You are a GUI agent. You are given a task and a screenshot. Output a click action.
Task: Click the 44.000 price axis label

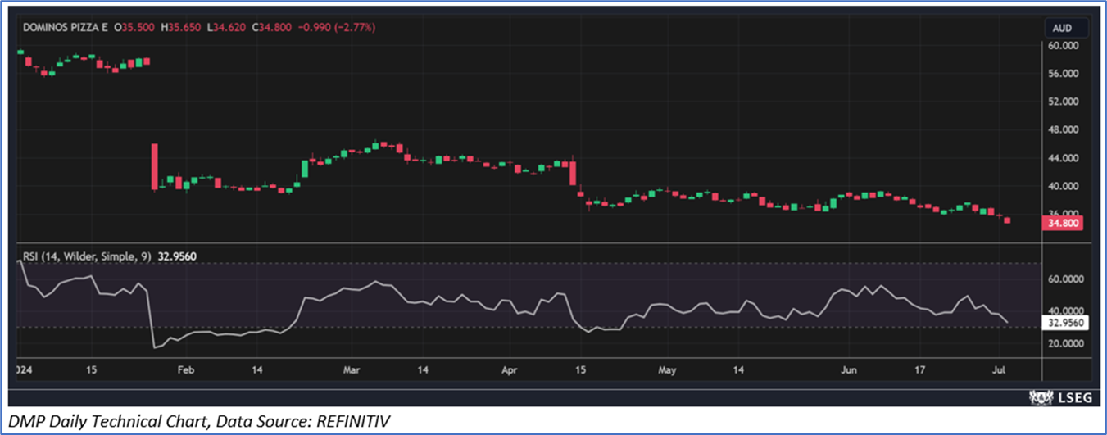1063,158
